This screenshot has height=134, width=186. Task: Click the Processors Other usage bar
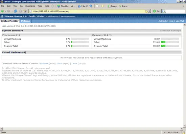pyautogui.click(x=80, y=42)
